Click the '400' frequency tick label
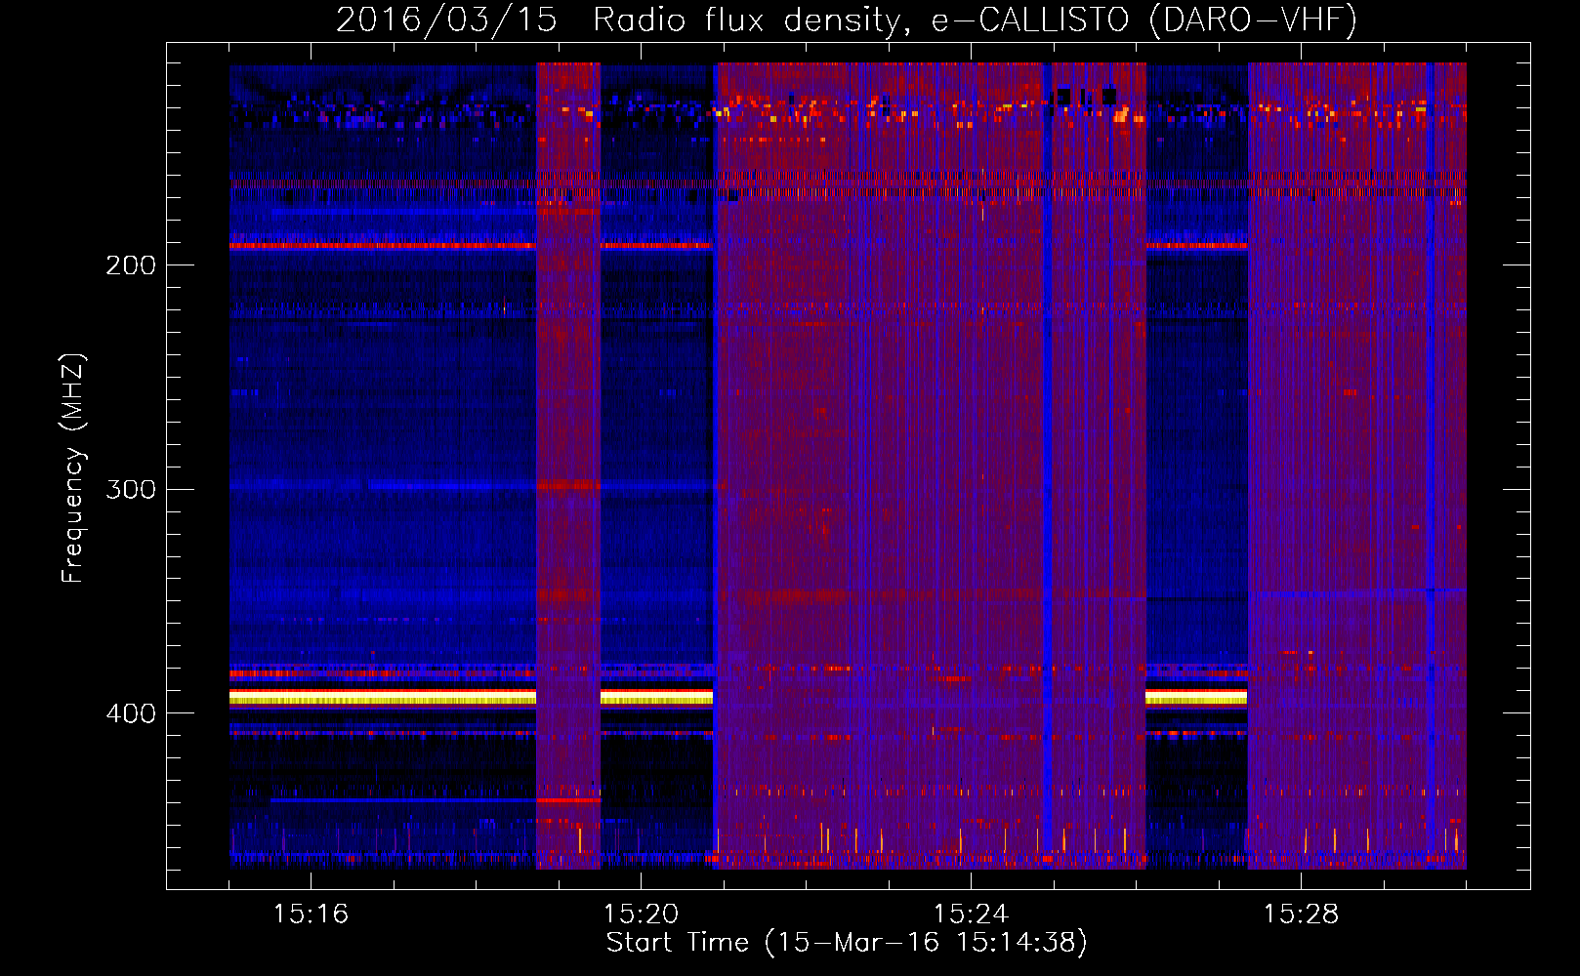The height and width of the screenshot is (976, 1580). click(x=130, y=712)
